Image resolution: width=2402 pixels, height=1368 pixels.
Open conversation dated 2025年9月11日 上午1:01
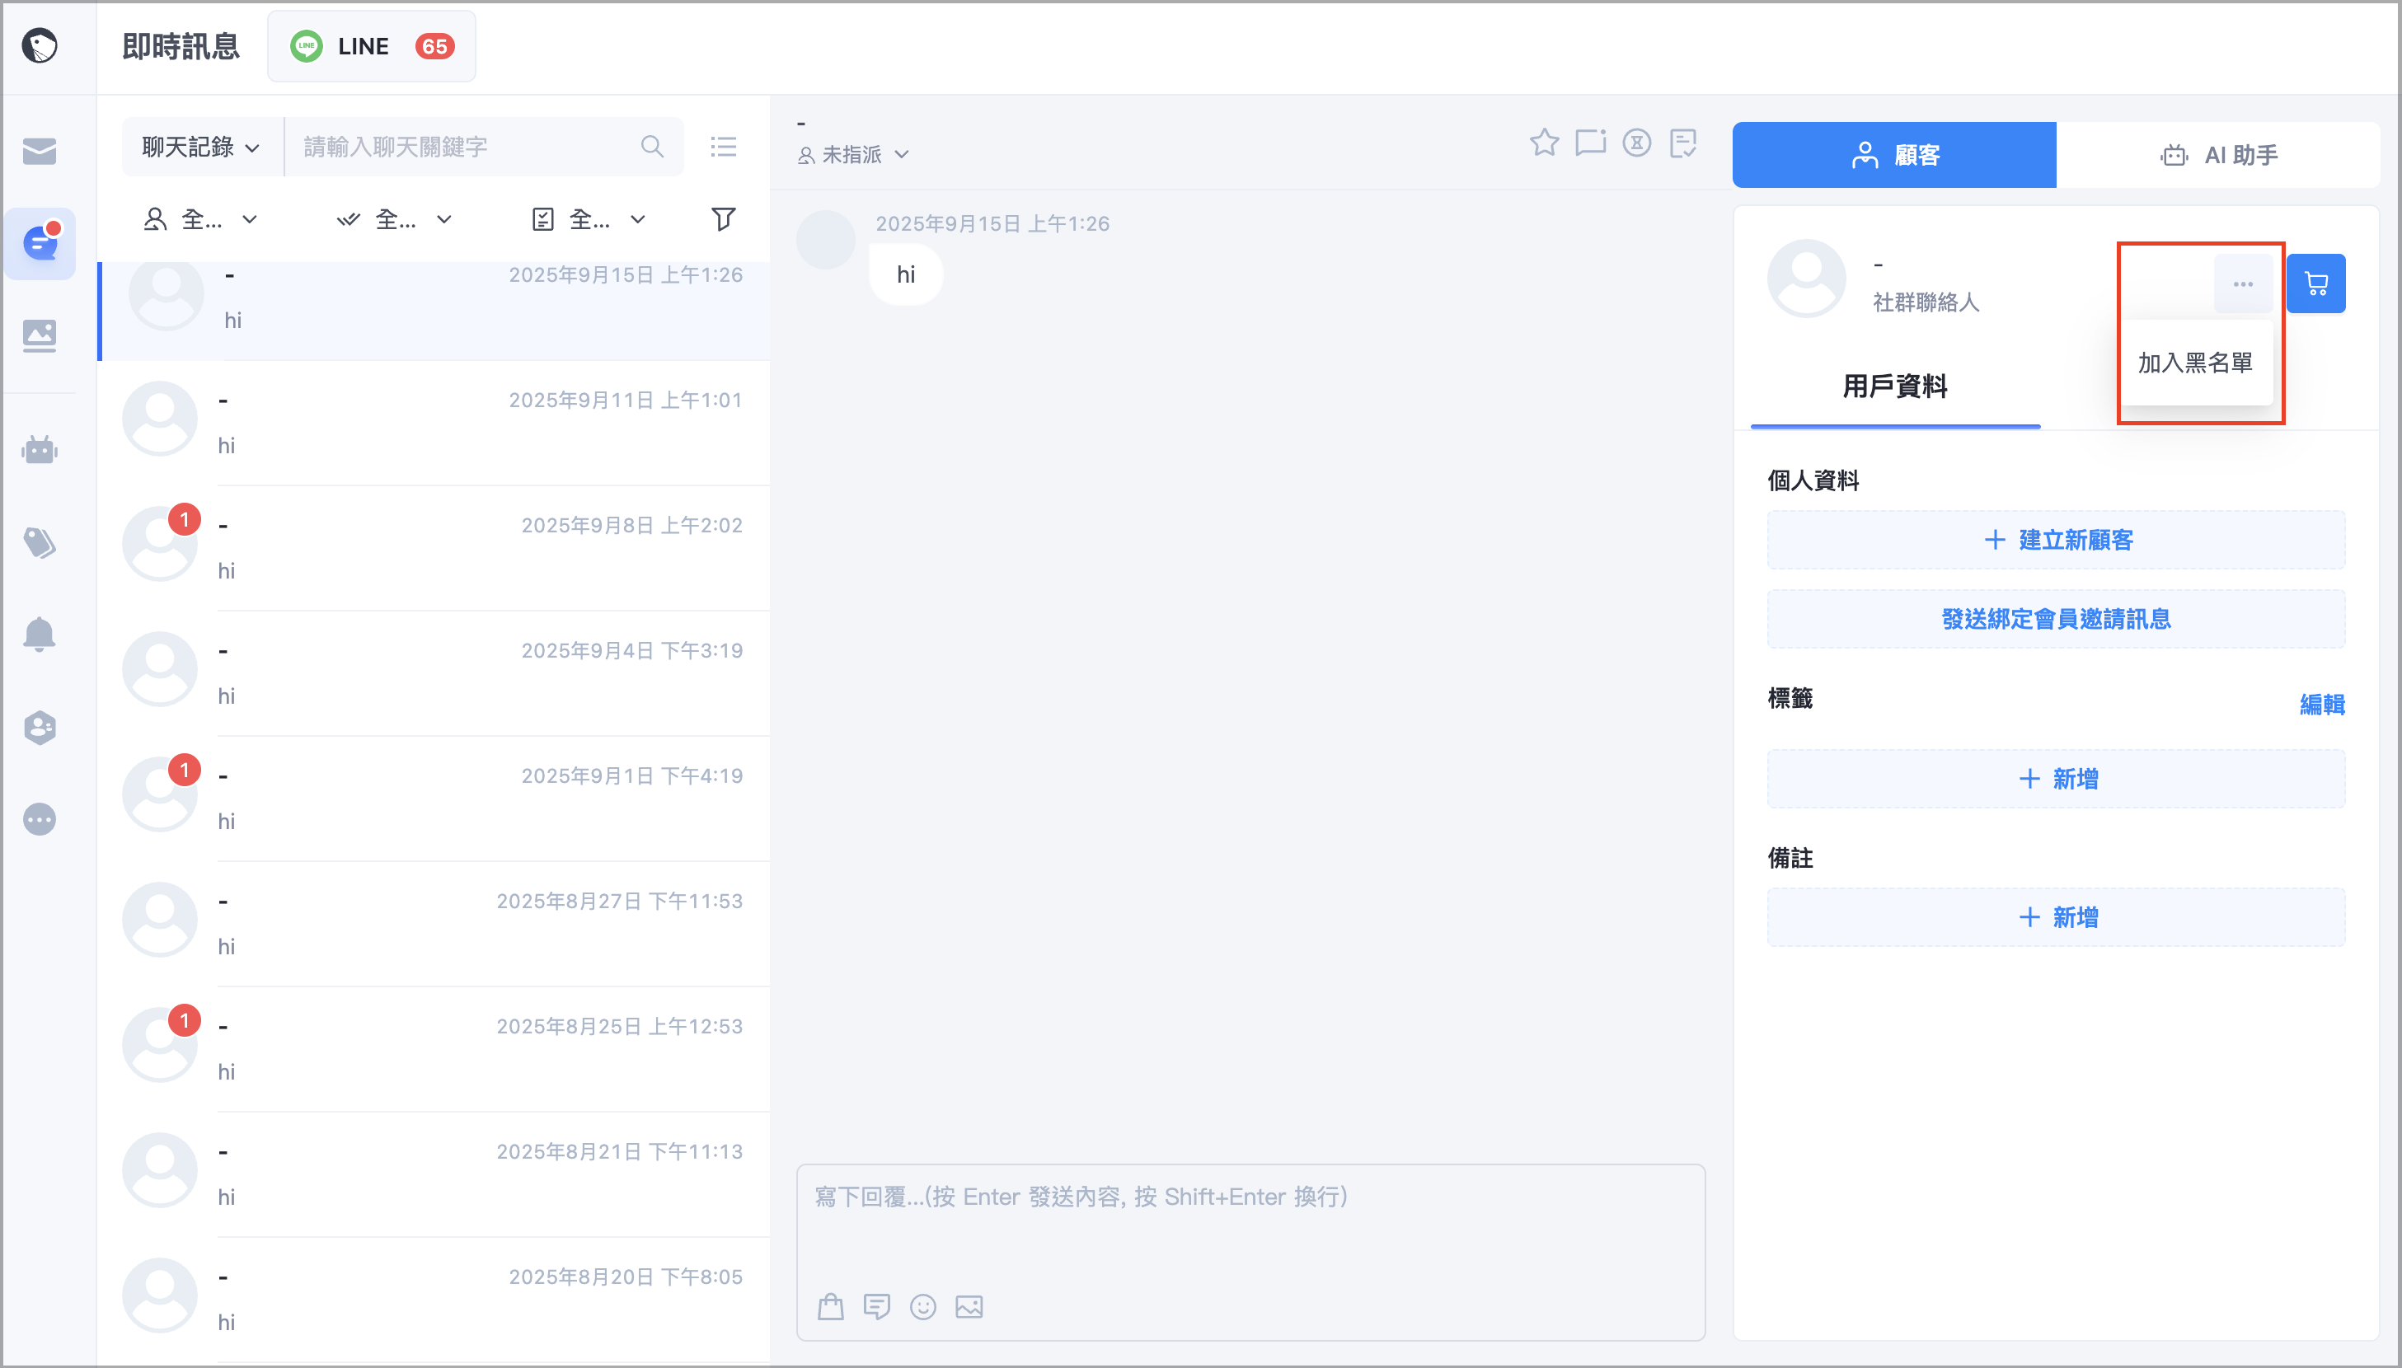coord(434,423)
